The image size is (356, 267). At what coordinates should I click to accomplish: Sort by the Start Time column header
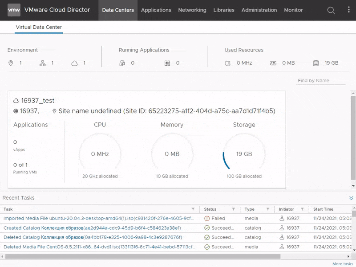[324, 209]
